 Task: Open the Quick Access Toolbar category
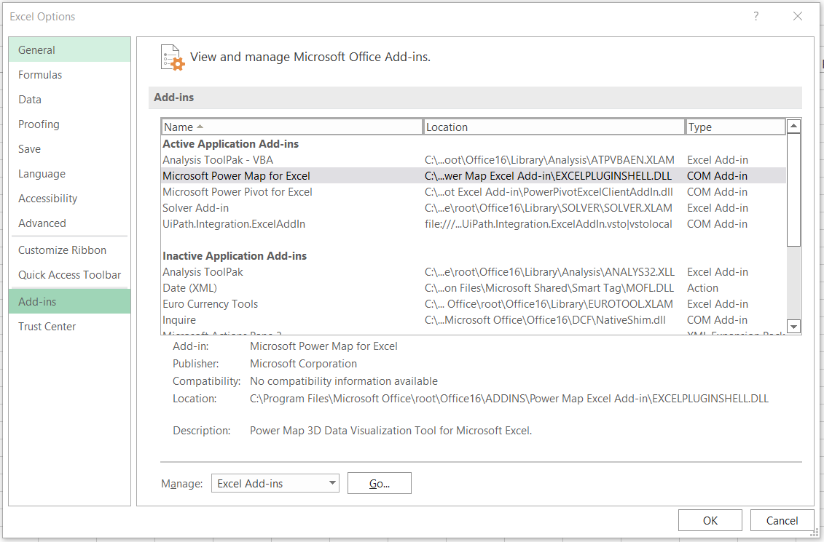(69, 275)
